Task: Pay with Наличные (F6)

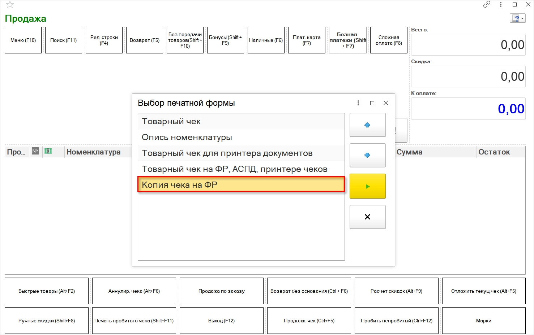Action: 266,40
